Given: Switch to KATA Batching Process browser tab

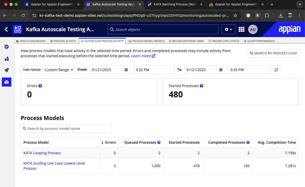Looking at the screenshot, I should [x=175, y=4].
